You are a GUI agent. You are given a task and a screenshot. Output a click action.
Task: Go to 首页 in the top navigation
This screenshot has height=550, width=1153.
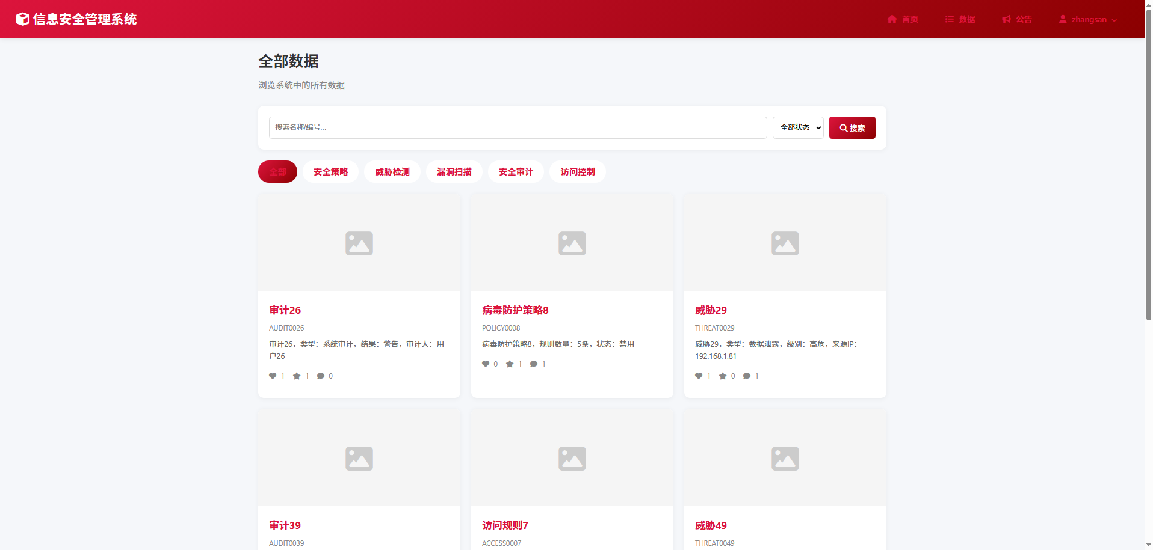point(903,19)
